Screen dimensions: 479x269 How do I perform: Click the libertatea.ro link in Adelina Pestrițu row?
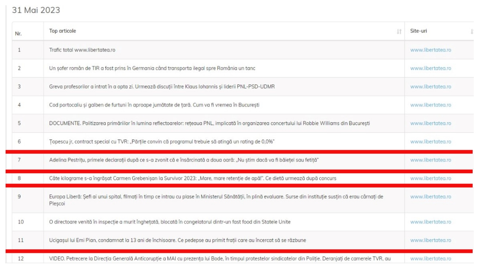pyautogui.click(x=430, y=160)
